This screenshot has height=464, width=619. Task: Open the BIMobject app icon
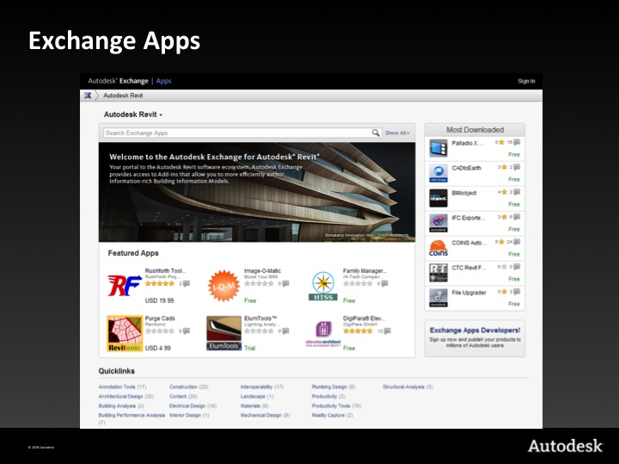(438, 198)
